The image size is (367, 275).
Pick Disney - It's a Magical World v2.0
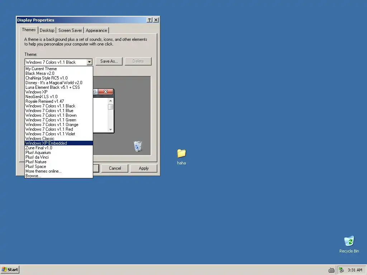click(x=59, y=83)
